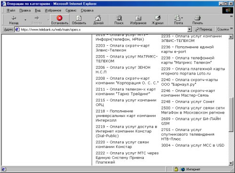The height and width of the screenshot is (173, 235).
Task: Select 2239 - Оплата платежной карты Loto.ru
Action: [x=193, y=71]
